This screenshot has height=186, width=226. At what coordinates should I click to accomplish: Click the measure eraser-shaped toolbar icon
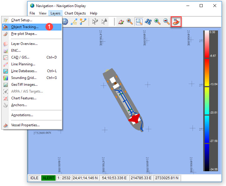[121, 22]
